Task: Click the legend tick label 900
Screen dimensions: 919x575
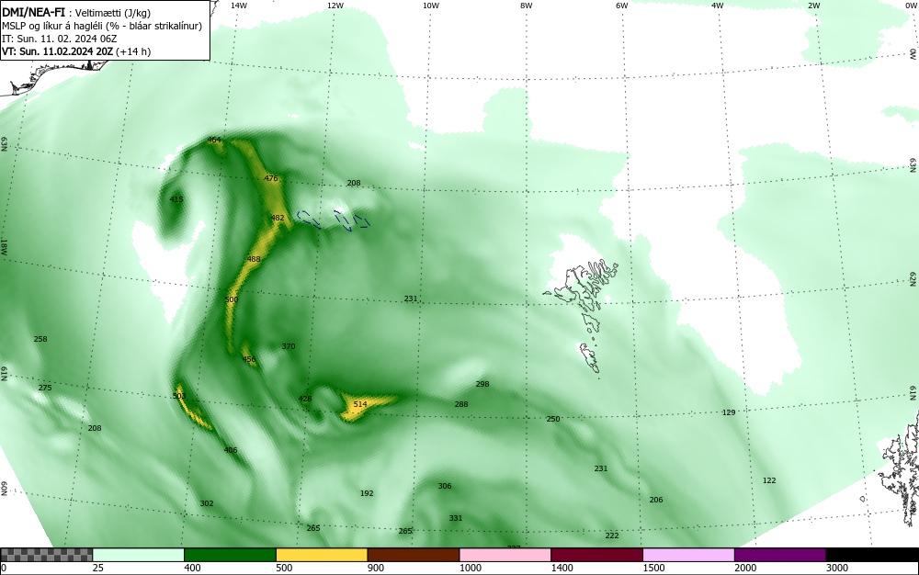Action: 376,568
